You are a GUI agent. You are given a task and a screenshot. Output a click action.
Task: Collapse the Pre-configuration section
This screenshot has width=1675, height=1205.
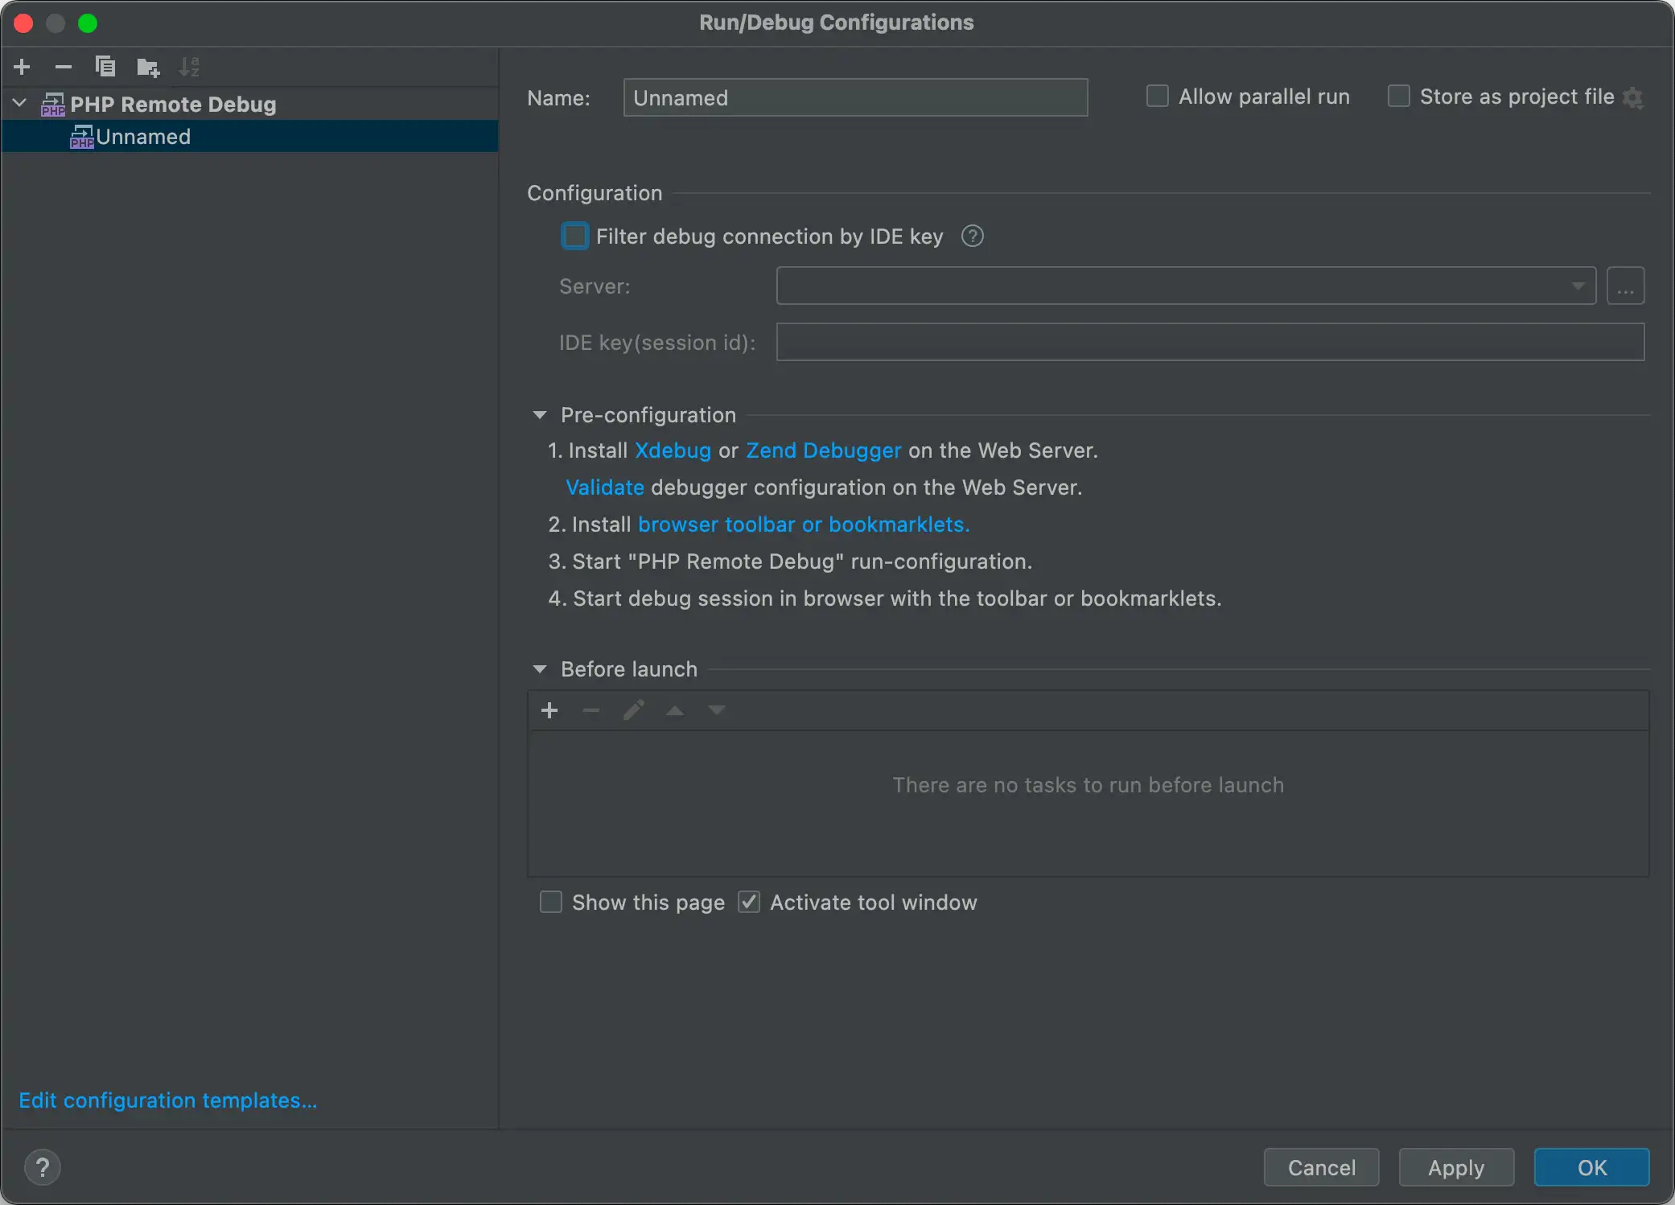[539, 414]
